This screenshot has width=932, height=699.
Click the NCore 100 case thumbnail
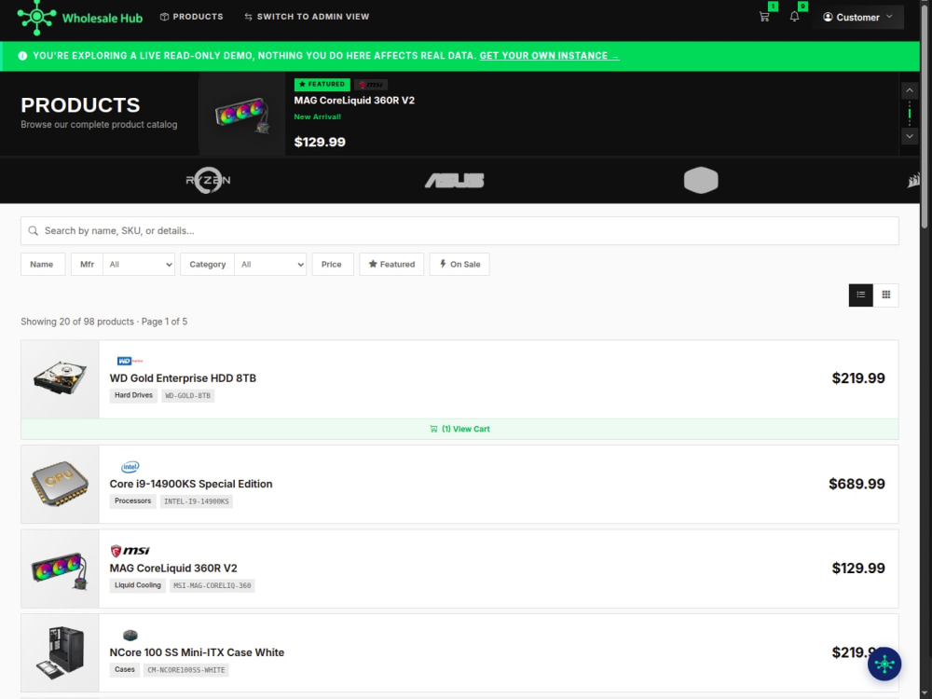click(x=60, y=653)
